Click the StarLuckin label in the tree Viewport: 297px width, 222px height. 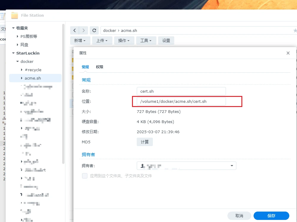(28, 53)
